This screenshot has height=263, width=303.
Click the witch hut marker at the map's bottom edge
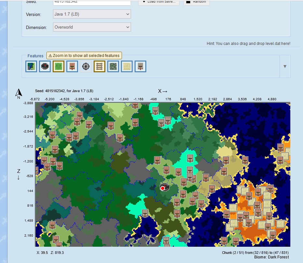(x=166, y=241)
